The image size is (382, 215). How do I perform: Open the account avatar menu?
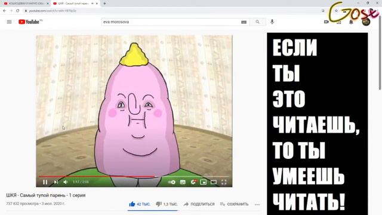[x=366, y=22]
